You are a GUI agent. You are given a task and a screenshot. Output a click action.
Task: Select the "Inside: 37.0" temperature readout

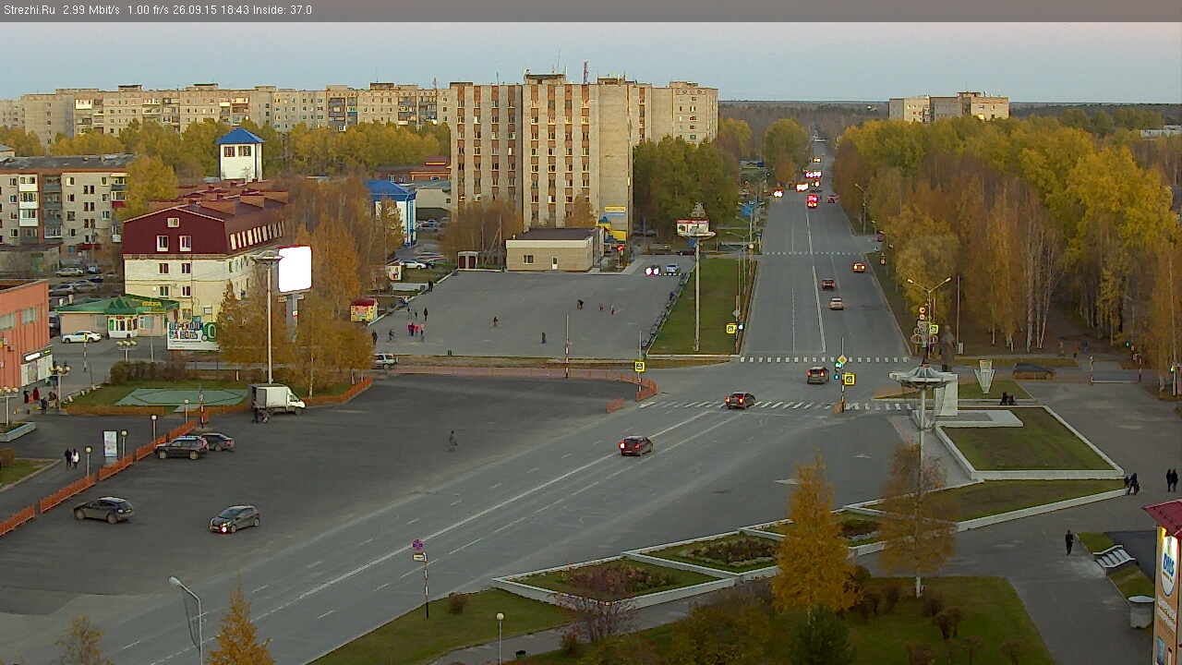(282, 10)
